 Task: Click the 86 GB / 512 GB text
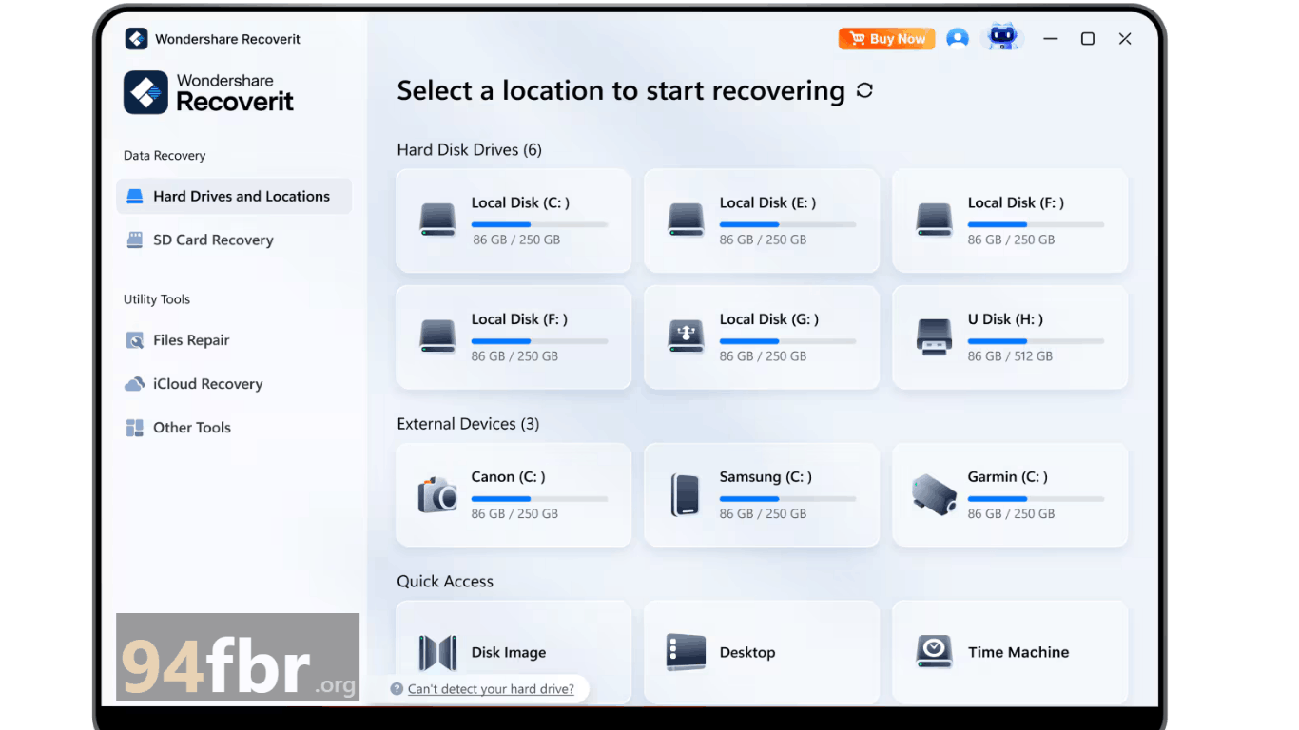pyautogui.click(x=1010, y=356)
